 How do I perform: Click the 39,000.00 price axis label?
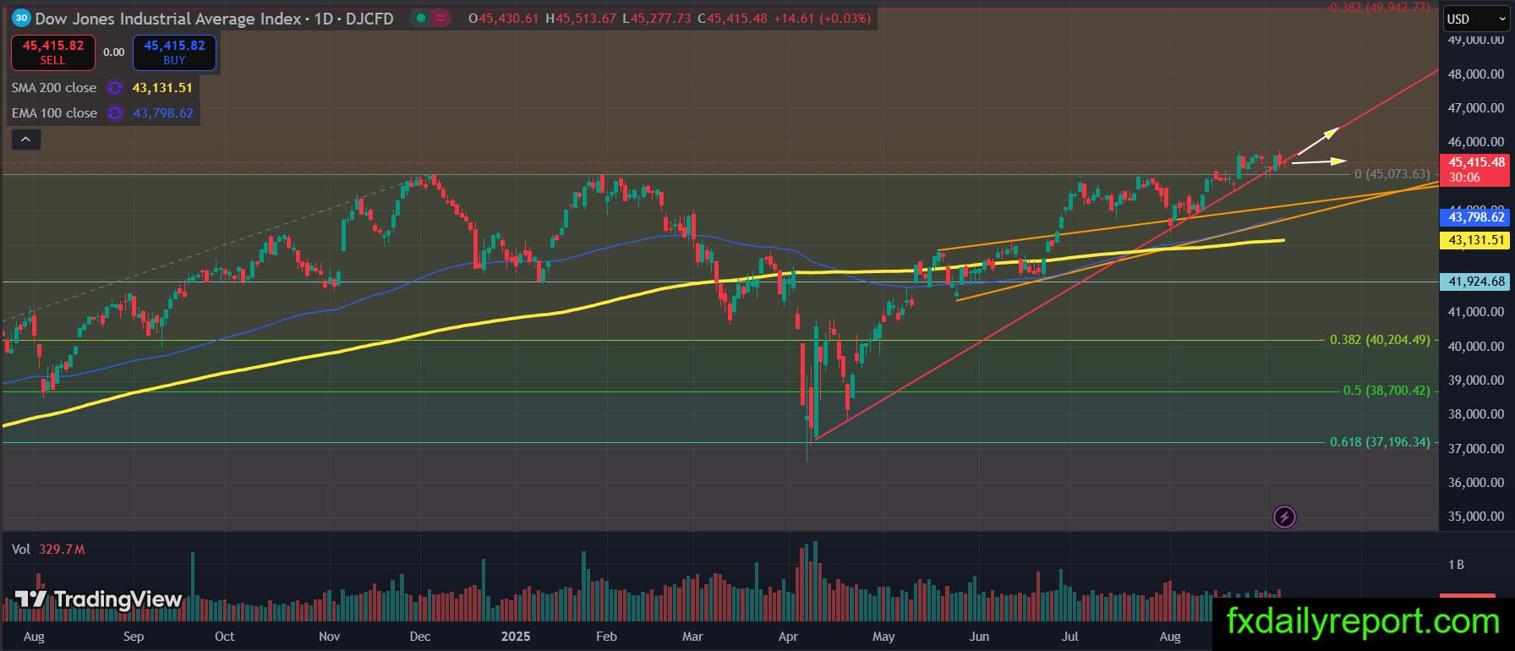coord(1476,380)
